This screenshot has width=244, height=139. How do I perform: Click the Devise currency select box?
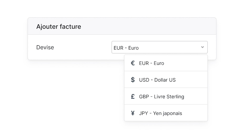click(x=159, y=47)
